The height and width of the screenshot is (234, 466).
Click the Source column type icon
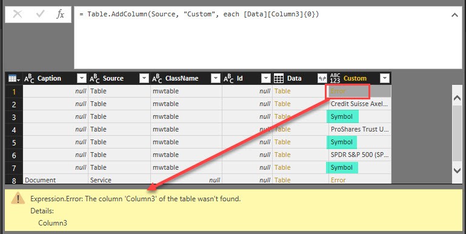[95, 78]
